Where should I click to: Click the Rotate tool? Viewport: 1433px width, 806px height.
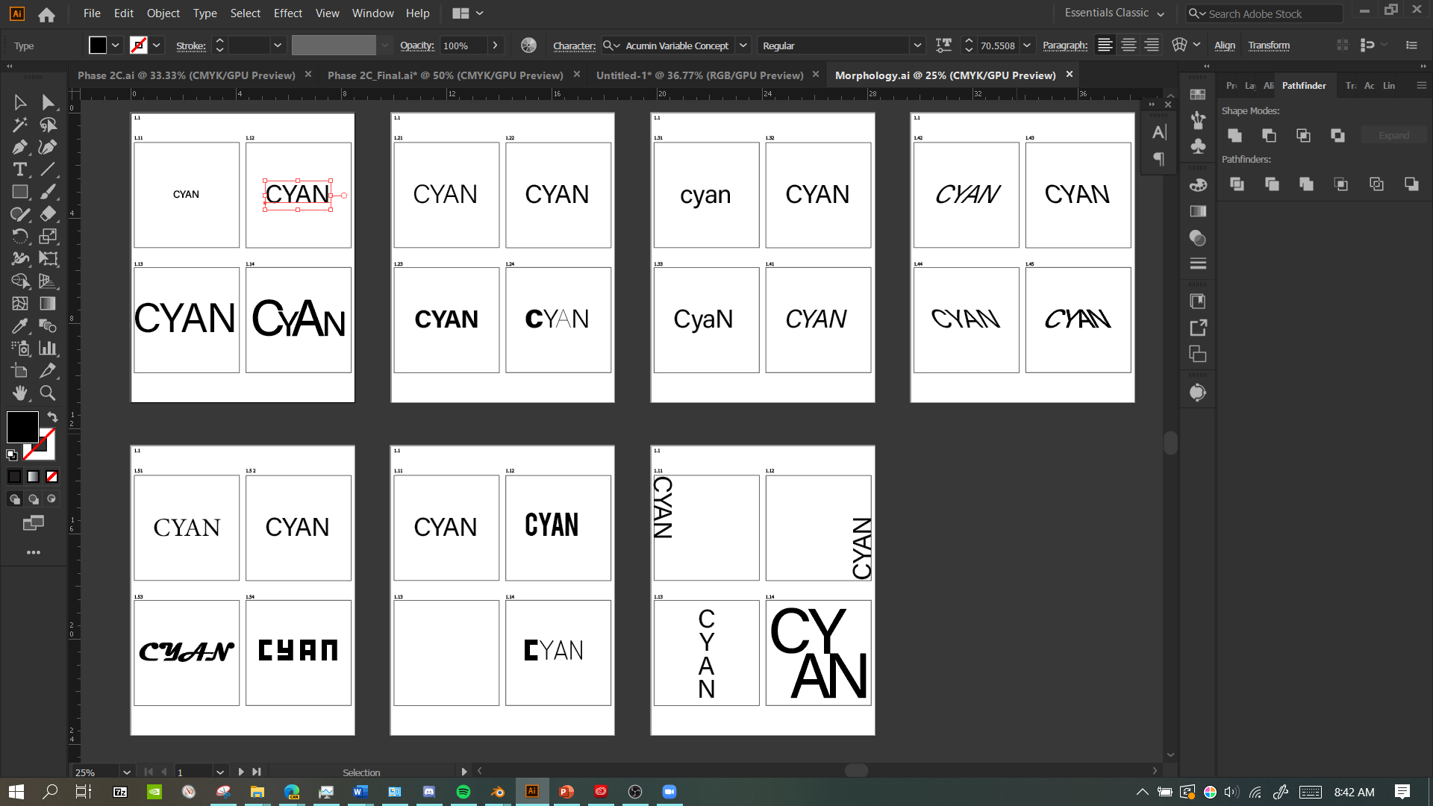(x=20, y=237)
